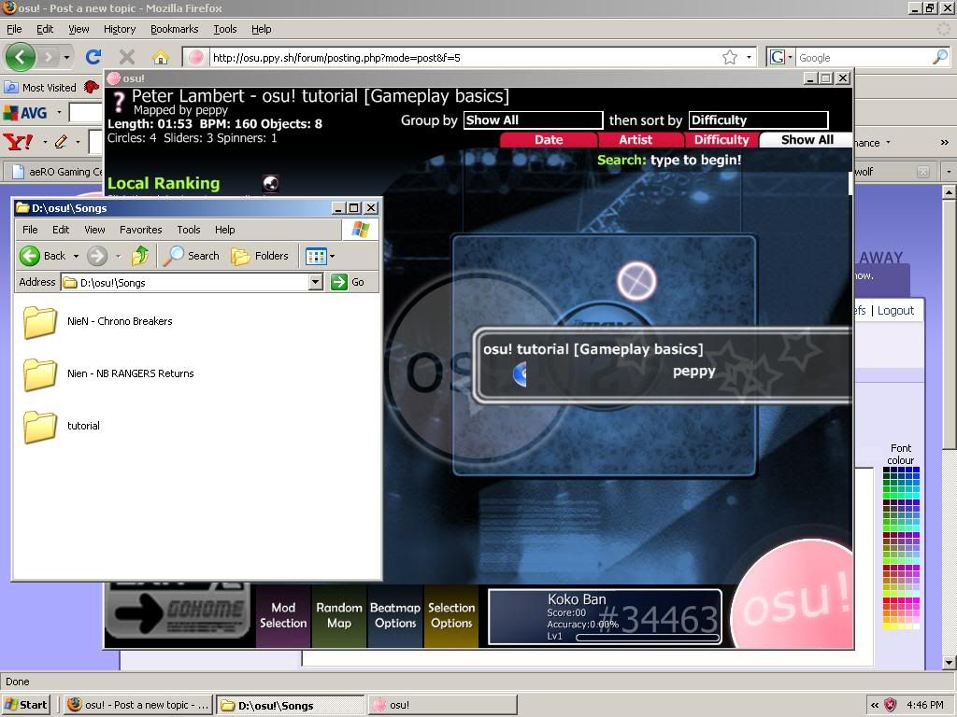This screenshot has width=957, height=717.
Task: Open NieN - Chrono Breakers folder
Action: click(x=98, y=321)
